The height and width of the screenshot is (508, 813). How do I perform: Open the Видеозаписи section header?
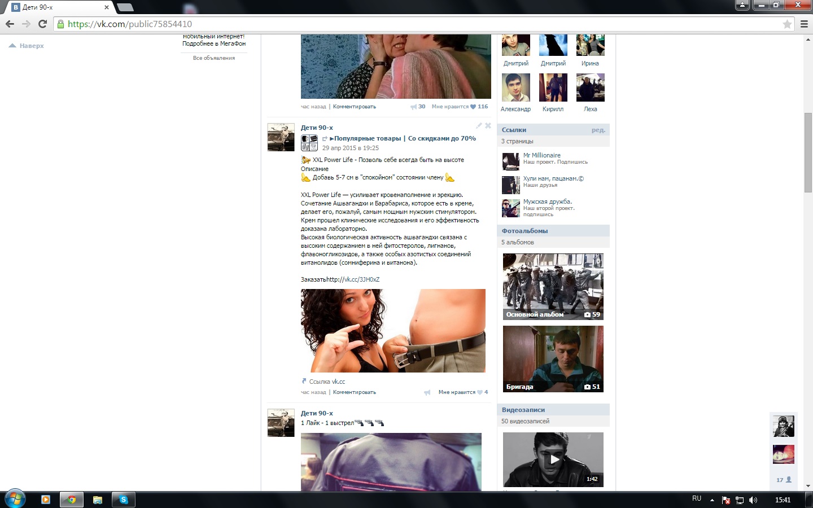(x=553, y=410)
